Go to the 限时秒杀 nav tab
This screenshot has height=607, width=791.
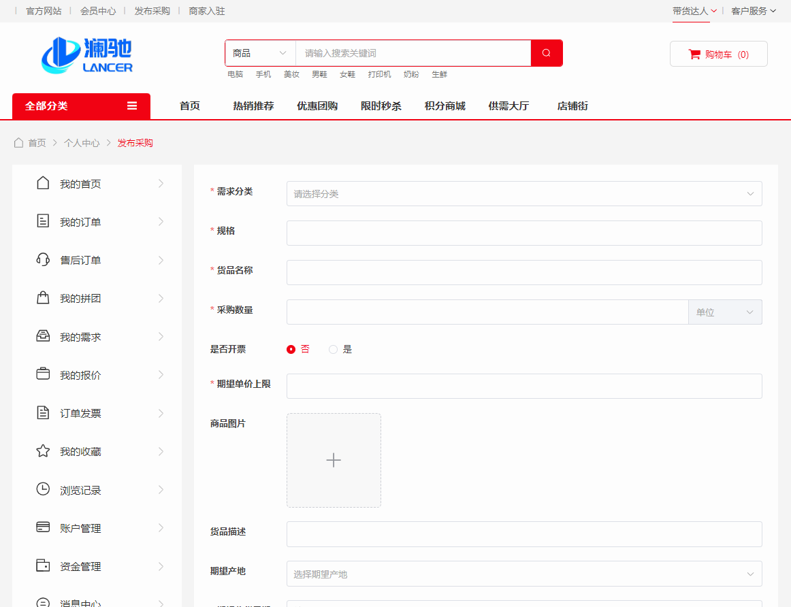click(381, 106)
